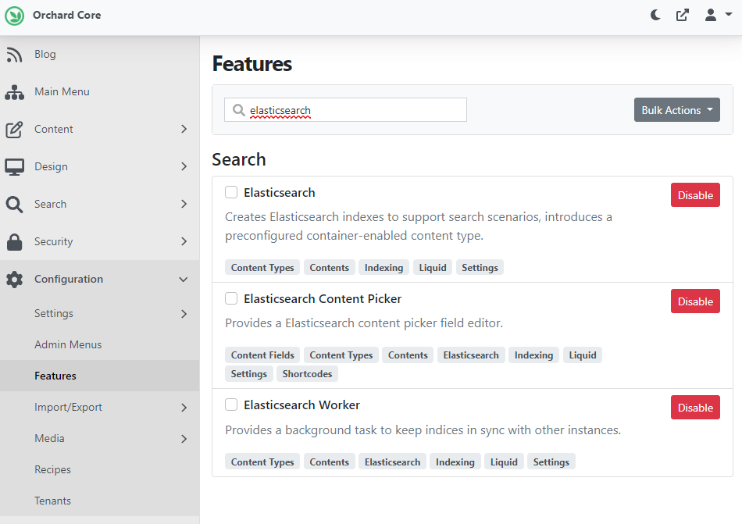Expand the Search menu chevron

point(184,204)
